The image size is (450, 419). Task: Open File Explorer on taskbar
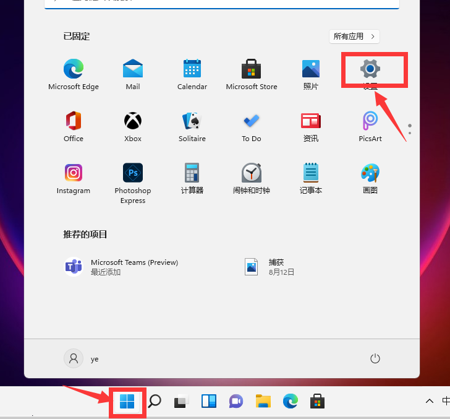[x=263, y=401]
